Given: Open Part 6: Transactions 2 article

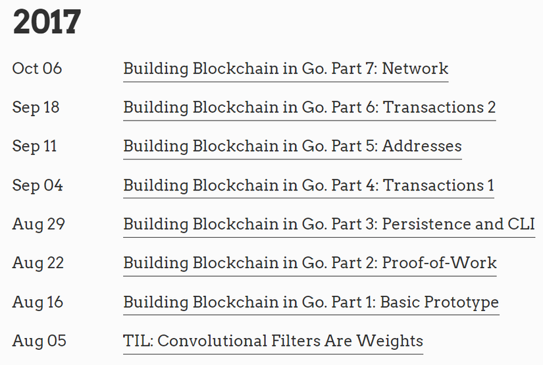Looking at the screenshot, I should [309, 107].
